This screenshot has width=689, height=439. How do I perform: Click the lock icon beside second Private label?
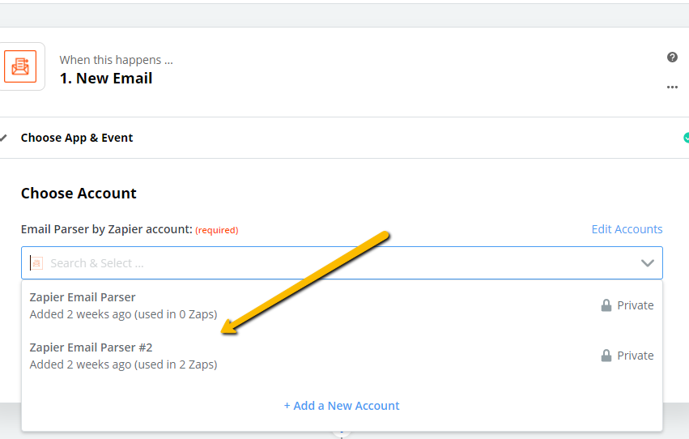pyautogui.click(x=606, y=356)
